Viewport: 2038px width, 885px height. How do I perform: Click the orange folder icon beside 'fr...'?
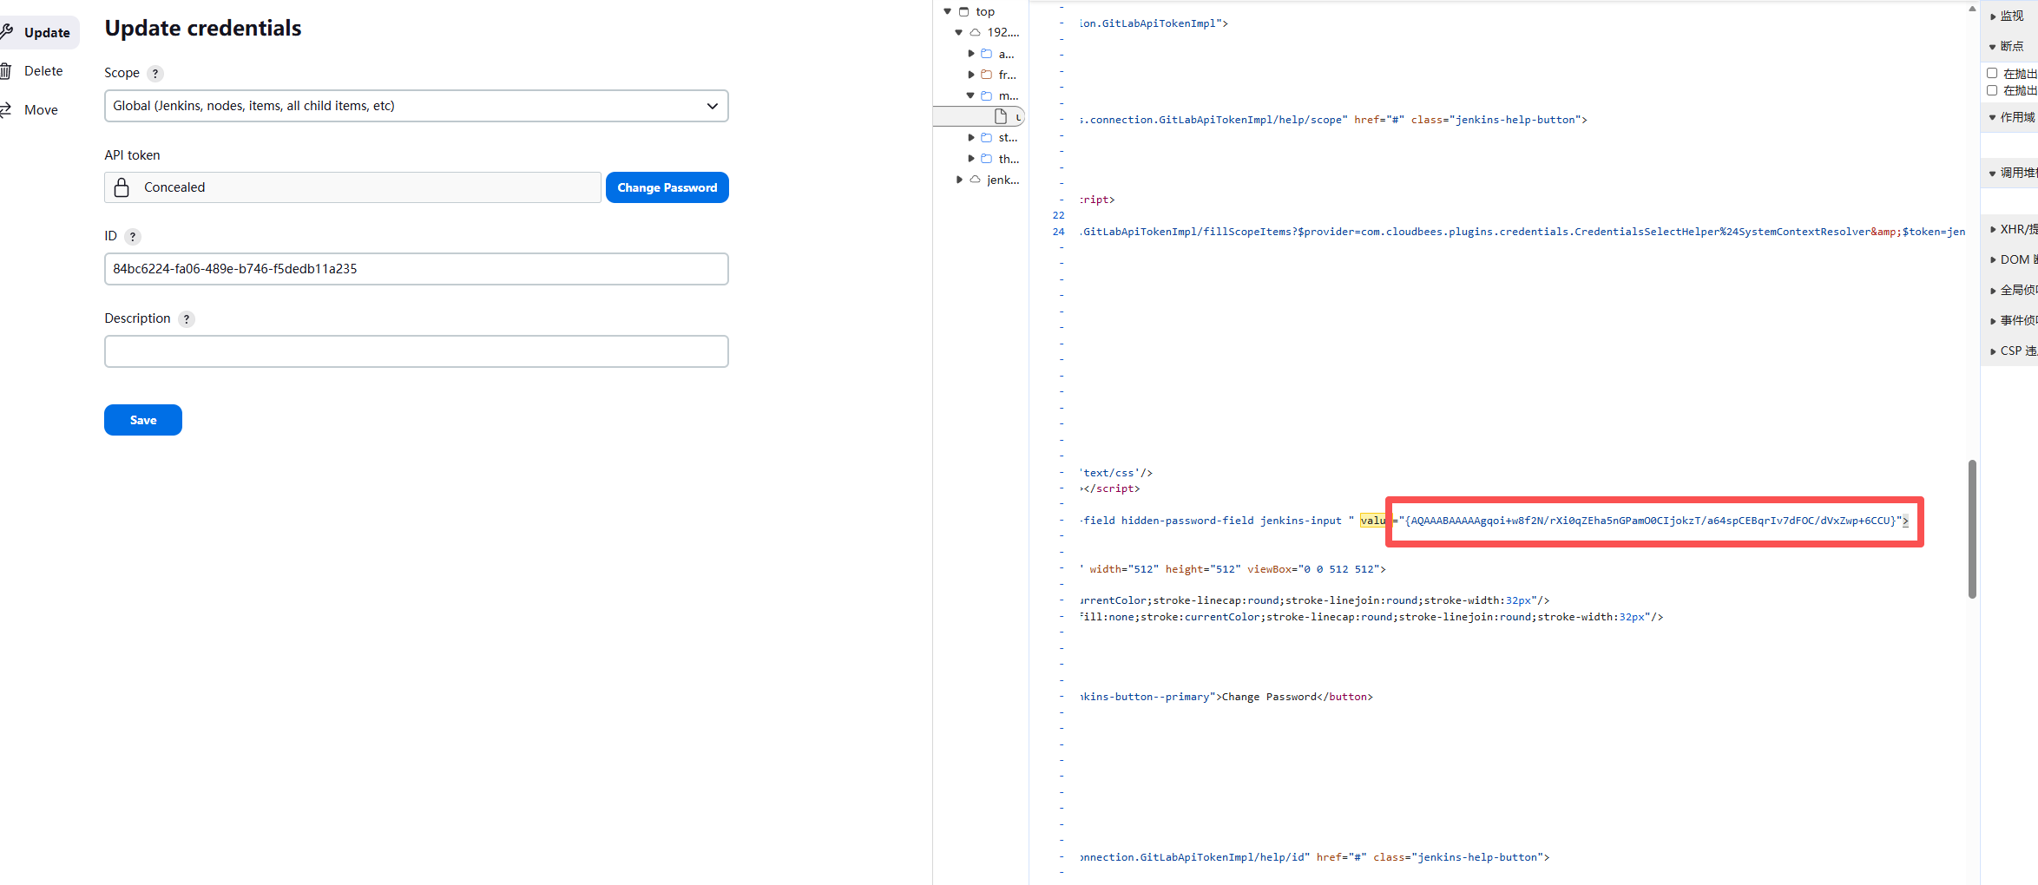(x=986, y=75)
